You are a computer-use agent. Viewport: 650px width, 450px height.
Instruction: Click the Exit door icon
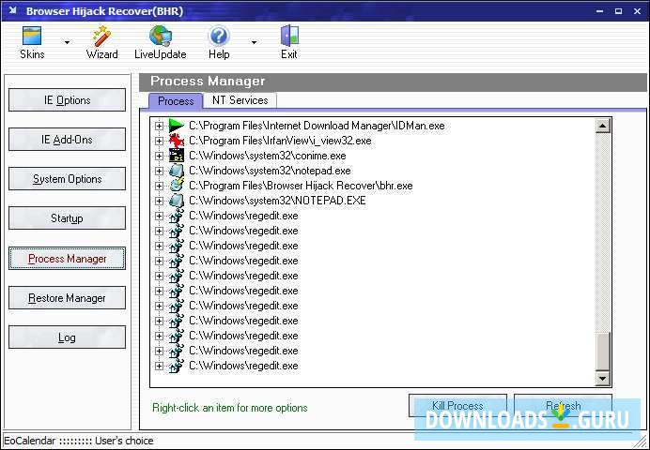(x=289, y=36)
